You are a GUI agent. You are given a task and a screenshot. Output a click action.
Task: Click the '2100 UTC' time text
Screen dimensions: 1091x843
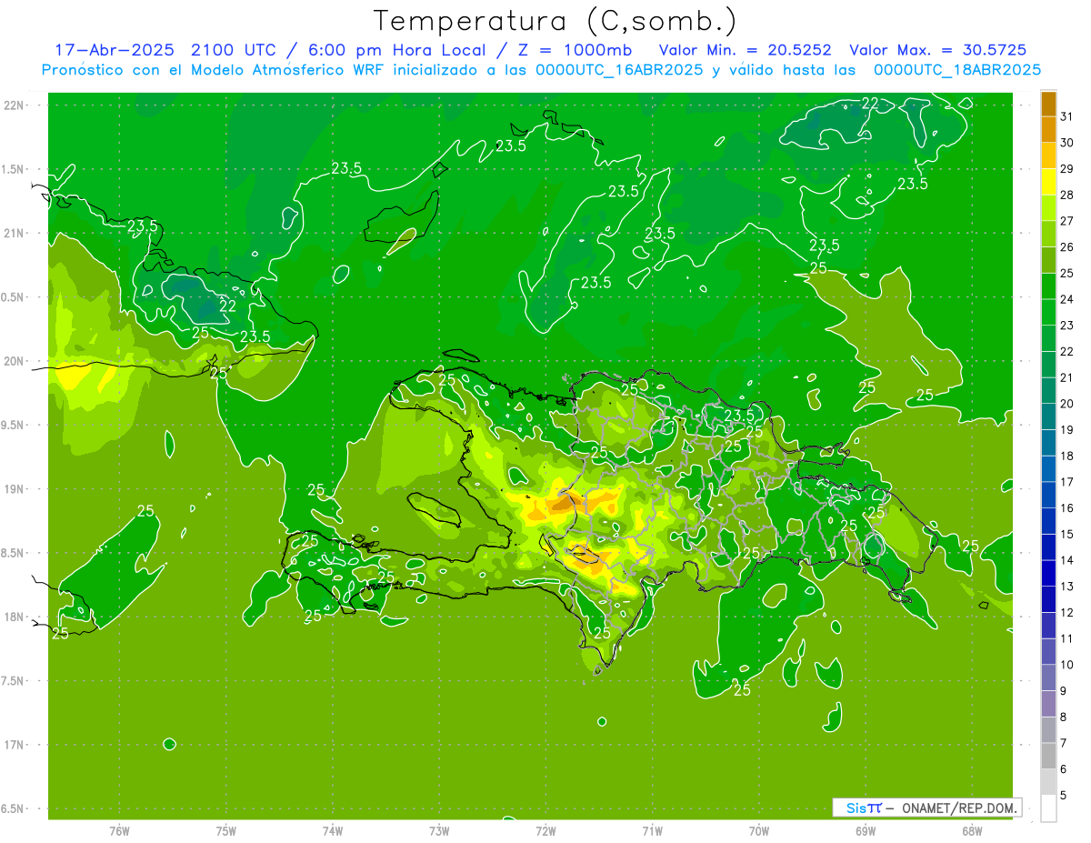tap(232, 50)
